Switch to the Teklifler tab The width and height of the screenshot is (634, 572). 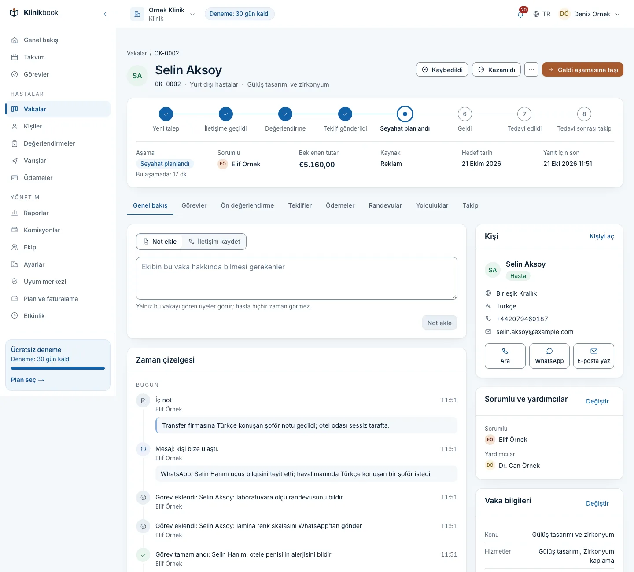click(300, 205)
